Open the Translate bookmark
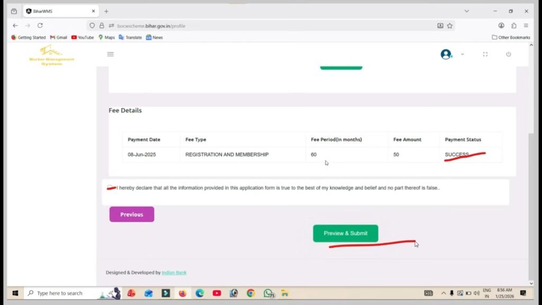The image size is (542, 305). pos(130,37)
